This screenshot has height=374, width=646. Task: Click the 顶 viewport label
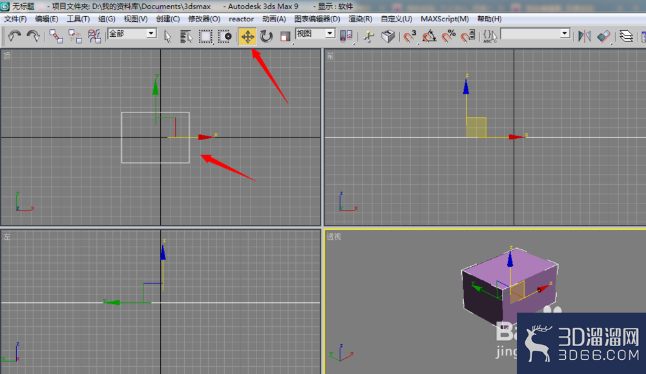7,56
